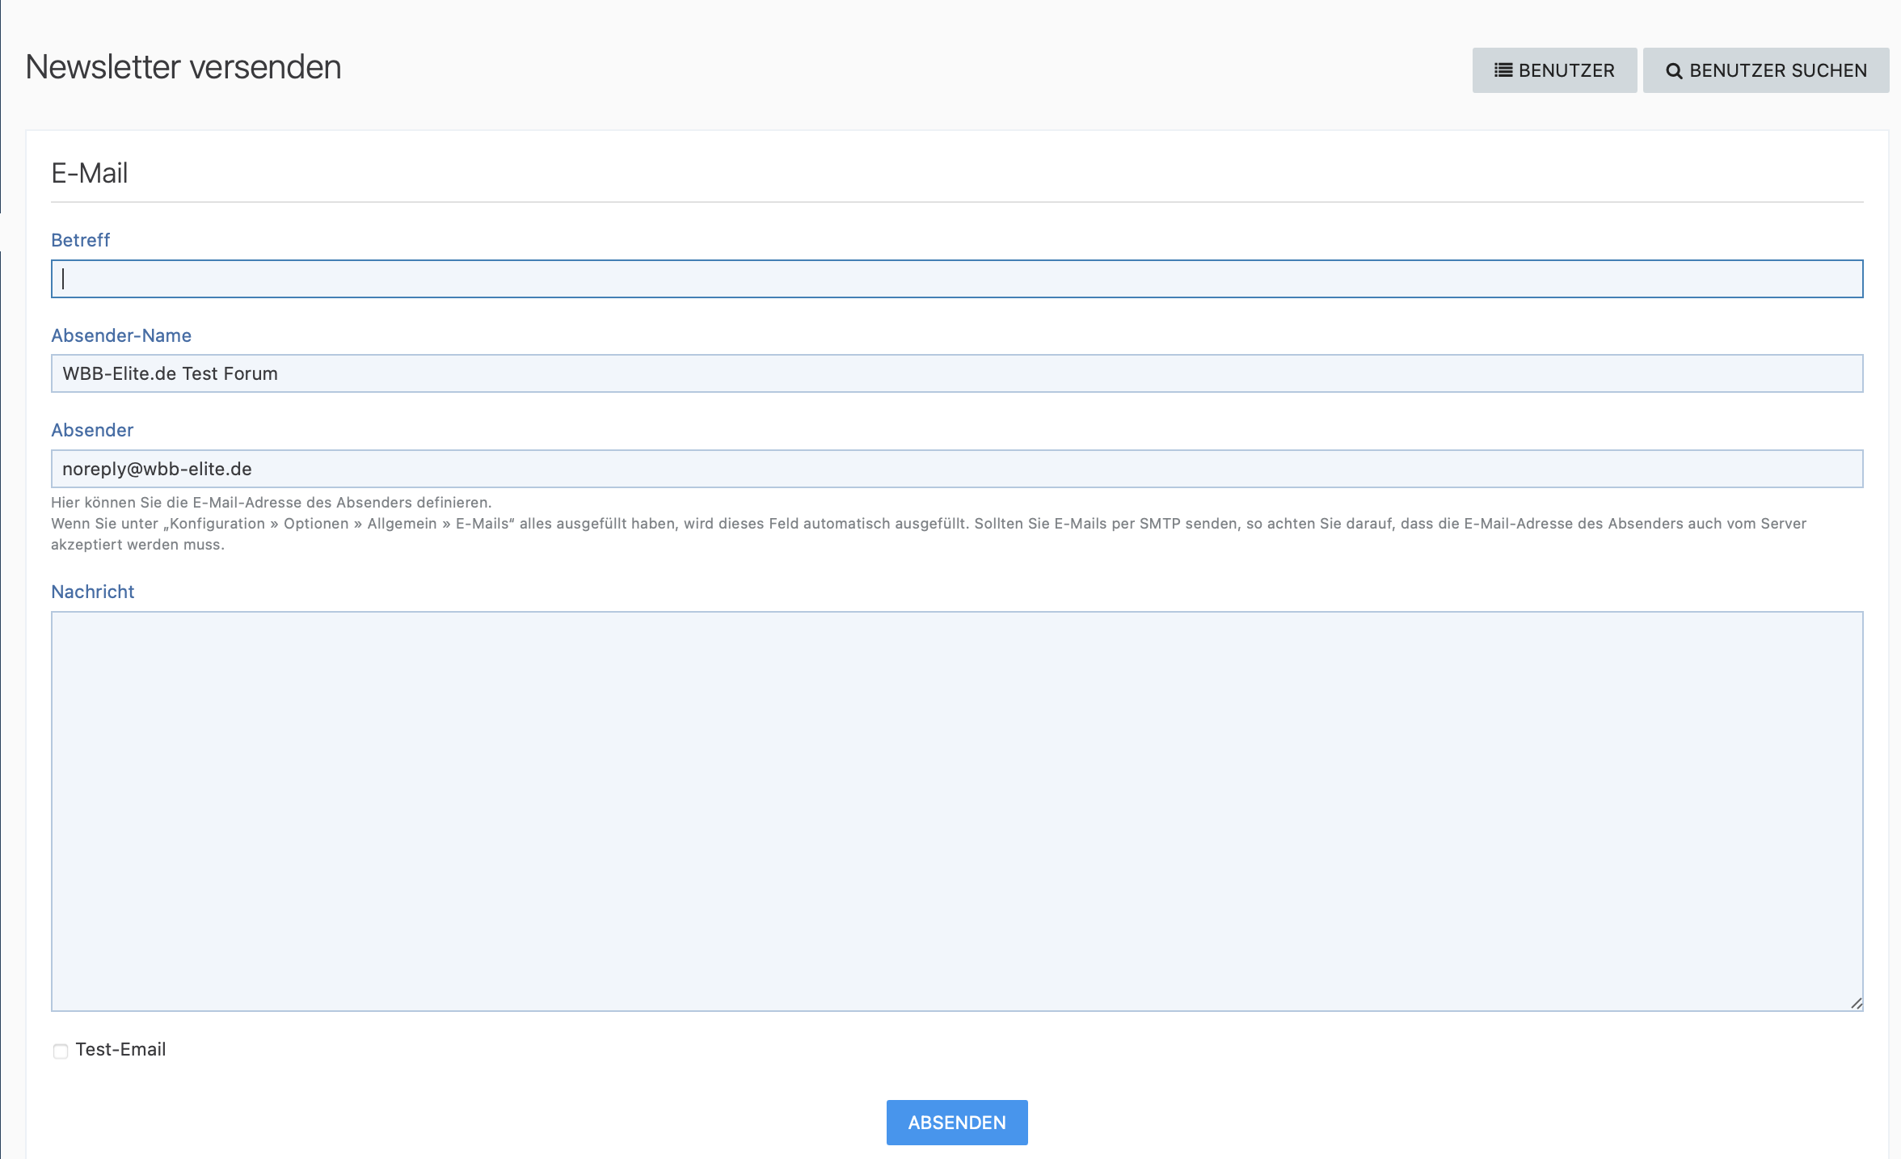Click the 'Hier können Sie' hint line

[271, 503]
